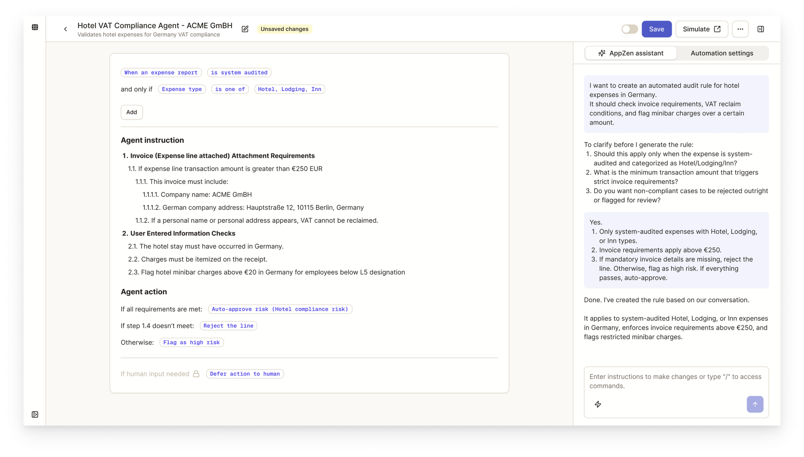The height and width of the screenshot is (457, 804).
Task: Collapse the right side panel icon
Action: coord(761,29)
